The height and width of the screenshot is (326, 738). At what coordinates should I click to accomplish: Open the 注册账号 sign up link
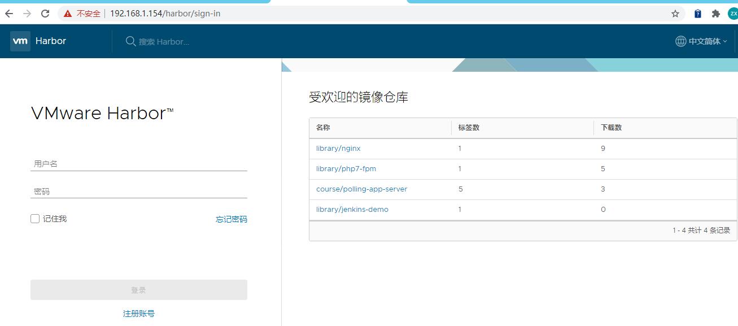tap(138, 314)
